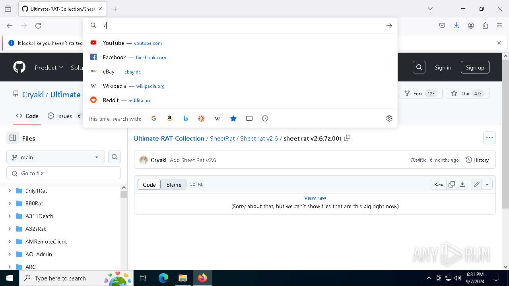Click the Sign in link
Screen dimensions: 509x286
(x=443, y=68)
